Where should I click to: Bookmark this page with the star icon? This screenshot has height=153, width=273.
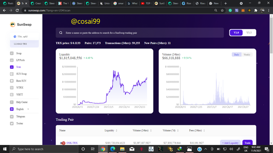[222, 10]
